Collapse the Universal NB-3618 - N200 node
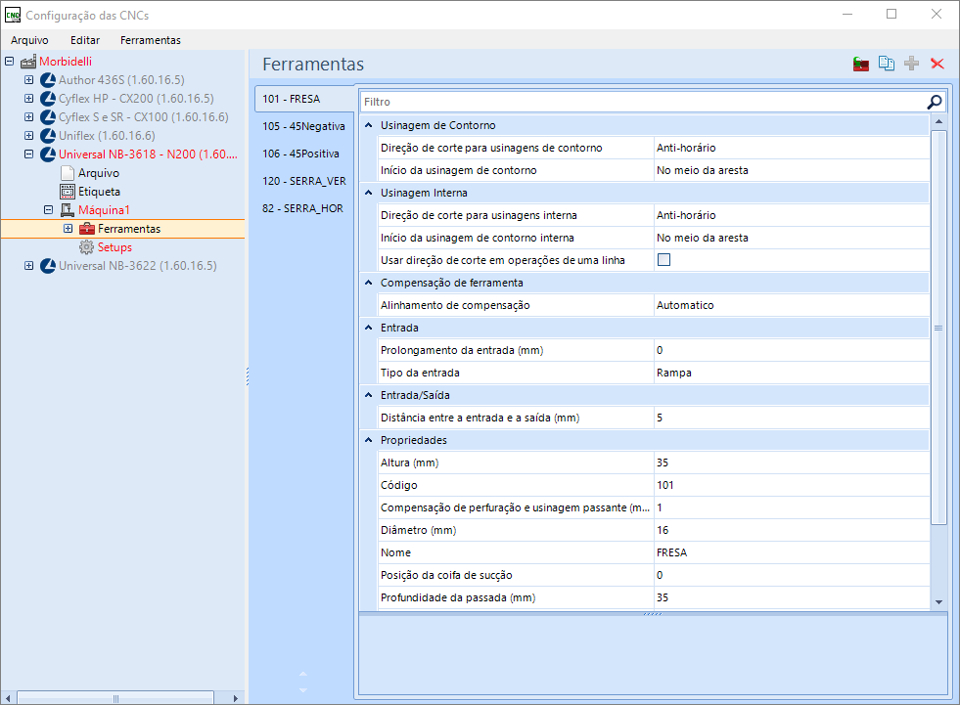 pyautogui.click(x=28, y=154)
